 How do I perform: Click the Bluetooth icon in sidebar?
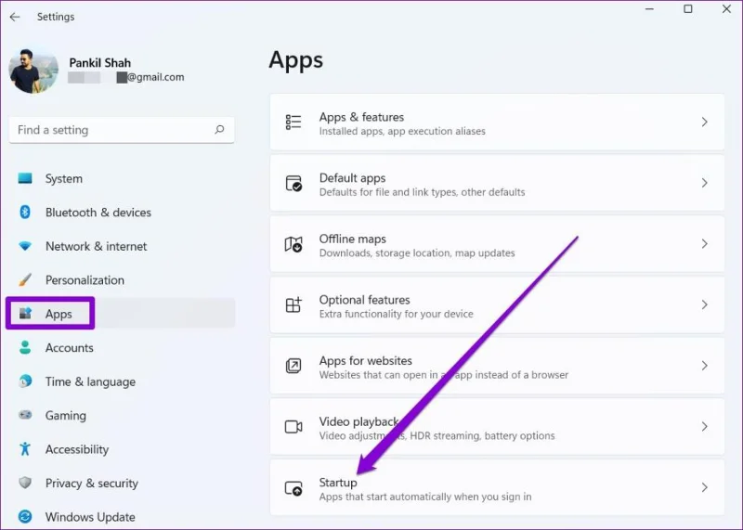click(25, 213)
